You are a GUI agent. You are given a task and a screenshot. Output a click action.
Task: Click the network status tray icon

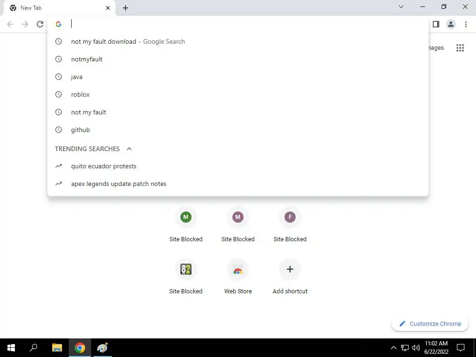(x=405, y=348)
